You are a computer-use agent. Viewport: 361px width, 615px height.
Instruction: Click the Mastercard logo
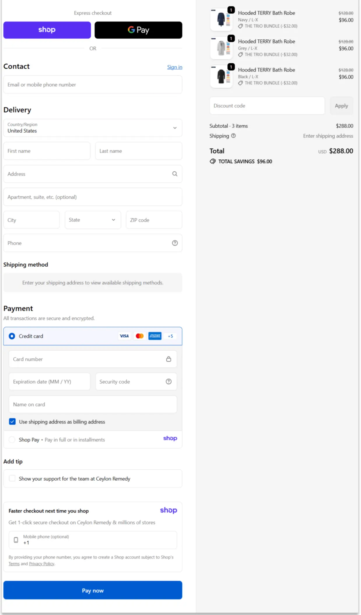[140, 336]
